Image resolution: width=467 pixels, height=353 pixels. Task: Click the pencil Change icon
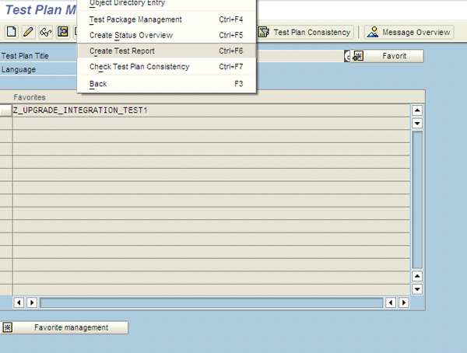point(29,32)
